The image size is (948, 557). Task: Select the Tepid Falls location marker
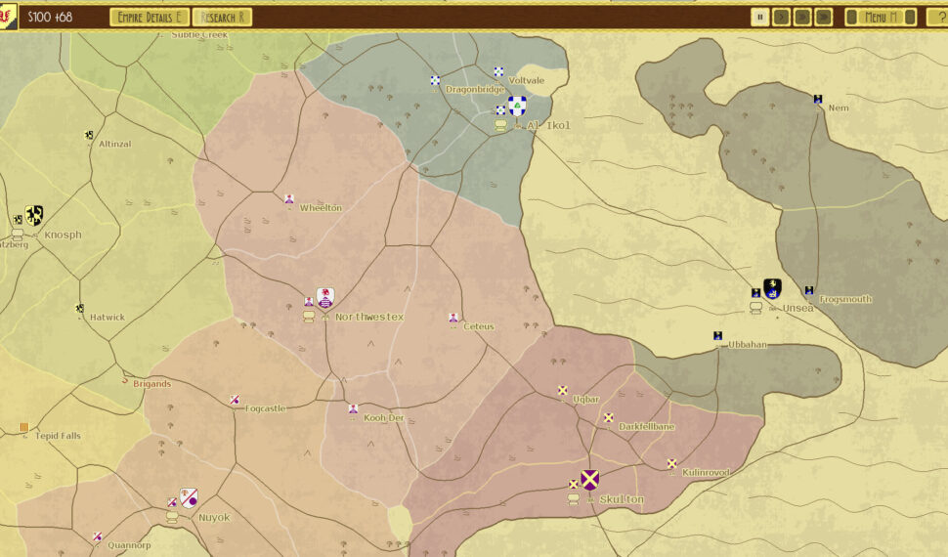[x=24, y=427]
